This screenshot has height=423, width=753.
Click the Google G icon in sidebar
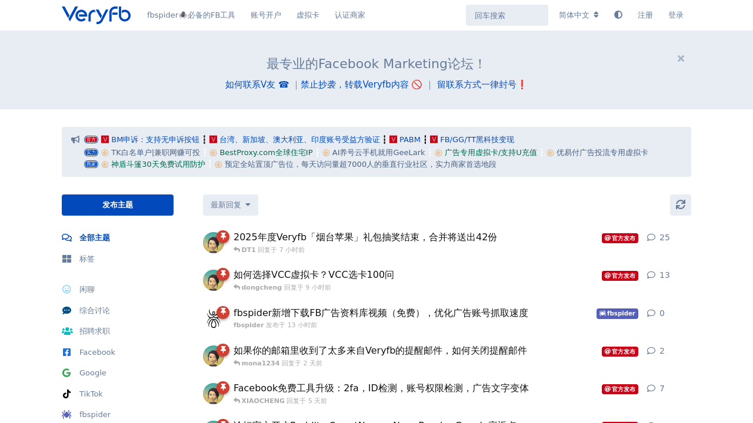(66, 372)
